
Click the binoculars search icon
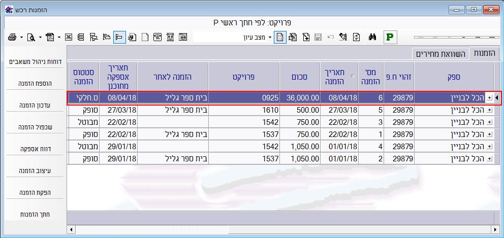point(372,37)
